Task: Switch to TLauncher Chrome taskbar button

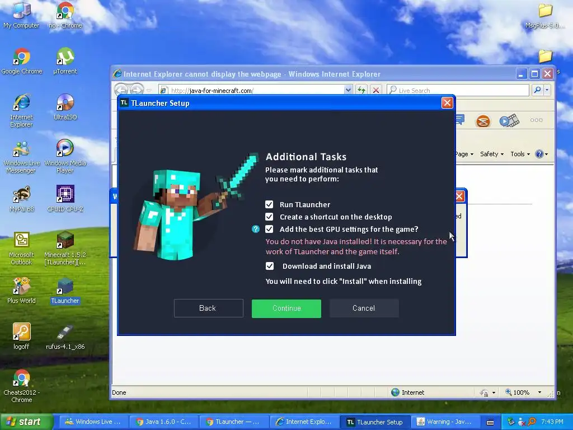Action: pos(233,422)
